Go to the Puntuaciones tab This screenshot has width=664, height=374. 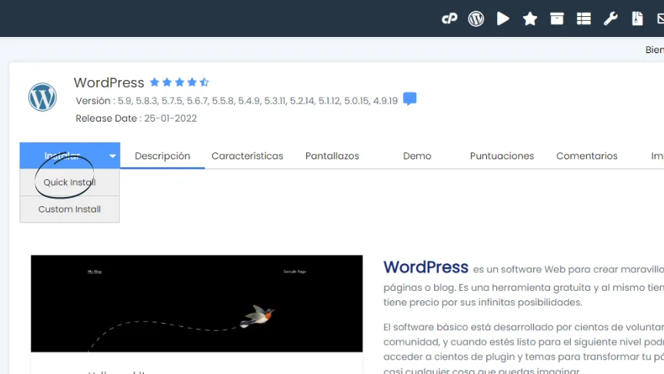pyautogui.click(x=502, y=156)
